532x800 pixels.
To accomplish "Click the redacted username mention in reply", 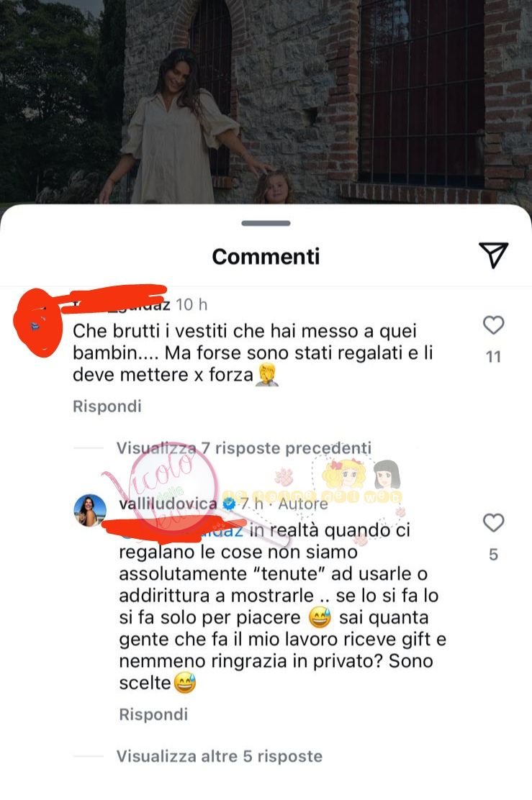I will tap(181, 530).
